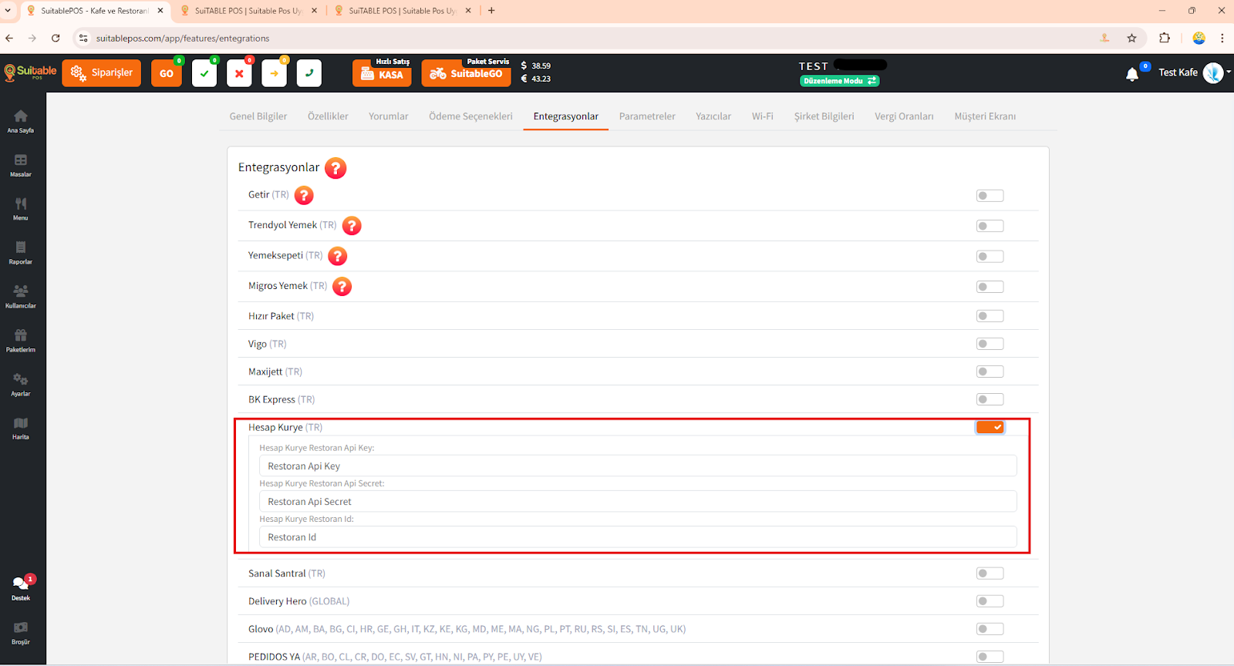Enable the Getir integration toggle
This screenshot has height=666, width=1234.
point(990,196)
